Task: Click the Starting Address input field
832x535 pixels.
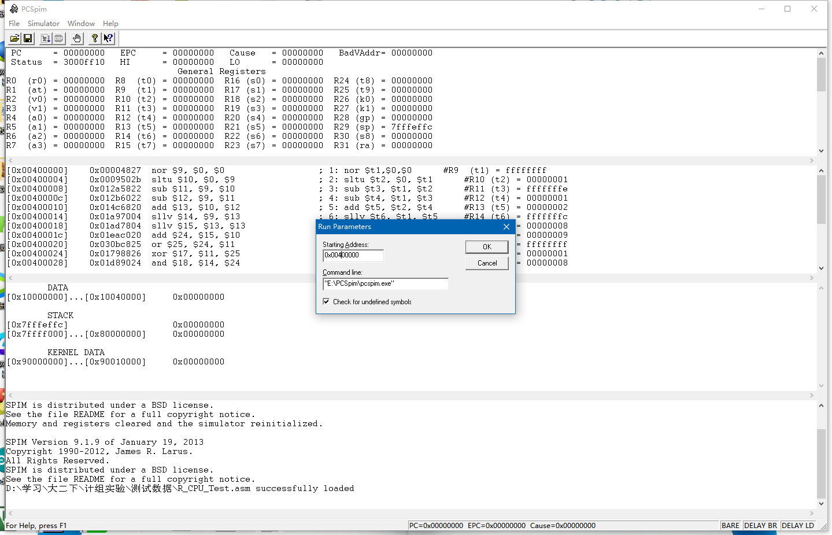Action: pos(353,255)
